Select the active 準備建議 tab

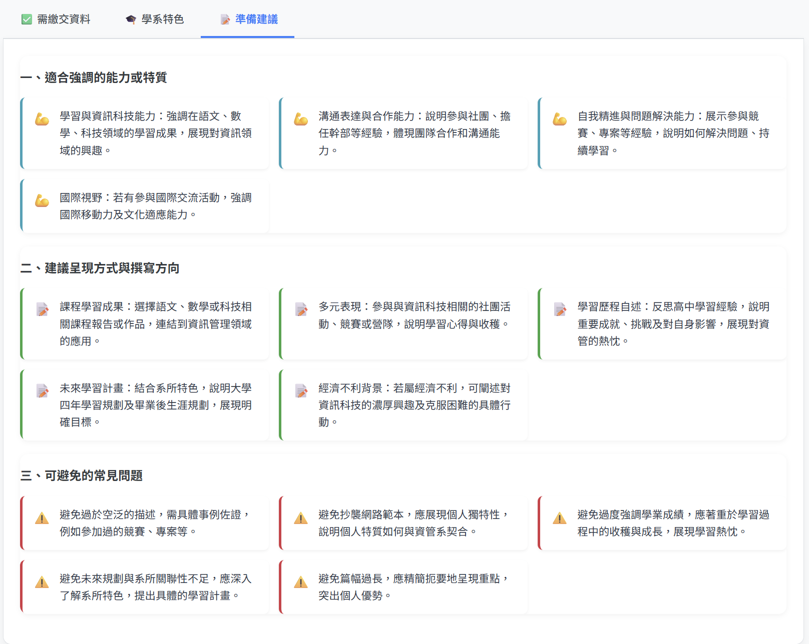tap(247, 20)
